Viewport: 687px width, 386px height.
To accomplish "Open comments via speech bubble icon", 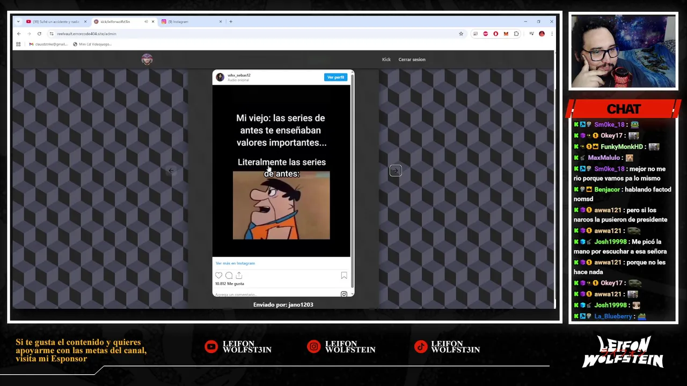I will tap(229, 276).
